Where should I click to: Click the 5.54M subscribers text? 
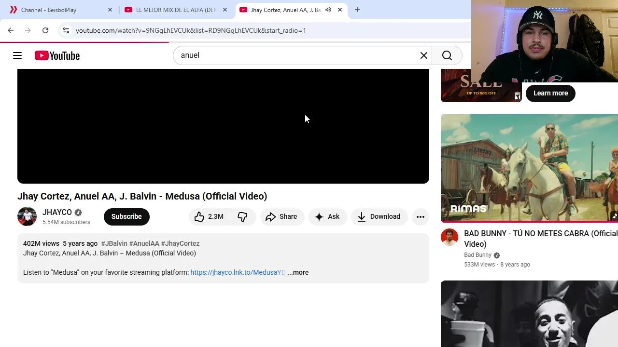[66, 222]
